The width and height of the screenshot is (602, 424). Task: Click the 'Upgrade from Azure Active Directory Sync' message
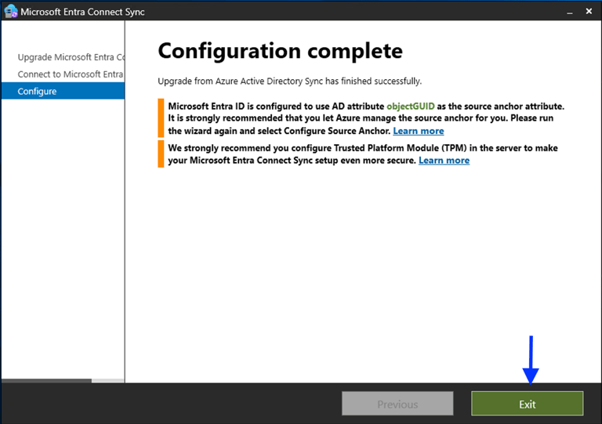click(289, 82)
